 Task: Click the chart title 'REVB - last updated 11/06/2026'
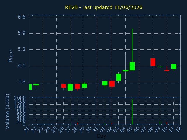tap(104, 7)
